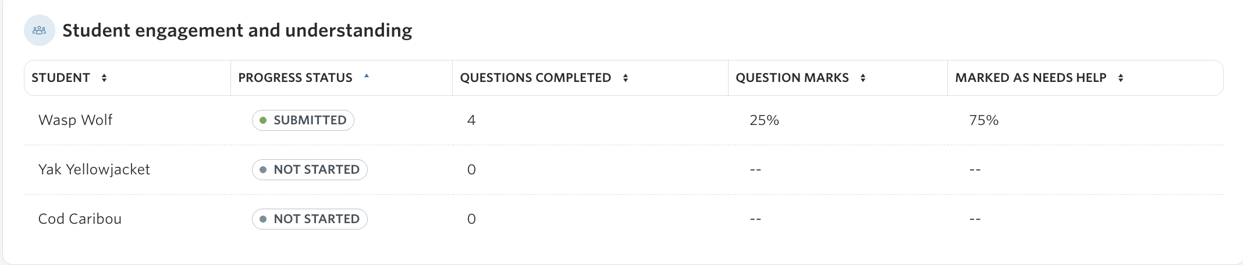Image resolution: width=1243 pixels, height=265 pixels.
Task: Click the QUESTION MARKS column header
Action: (792, 78)
